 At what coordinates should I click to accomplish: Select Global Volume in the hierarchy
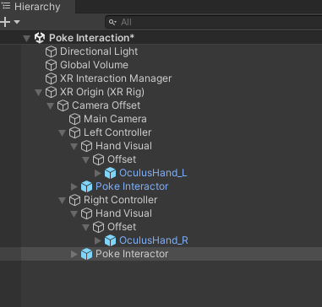coord(94,65)
